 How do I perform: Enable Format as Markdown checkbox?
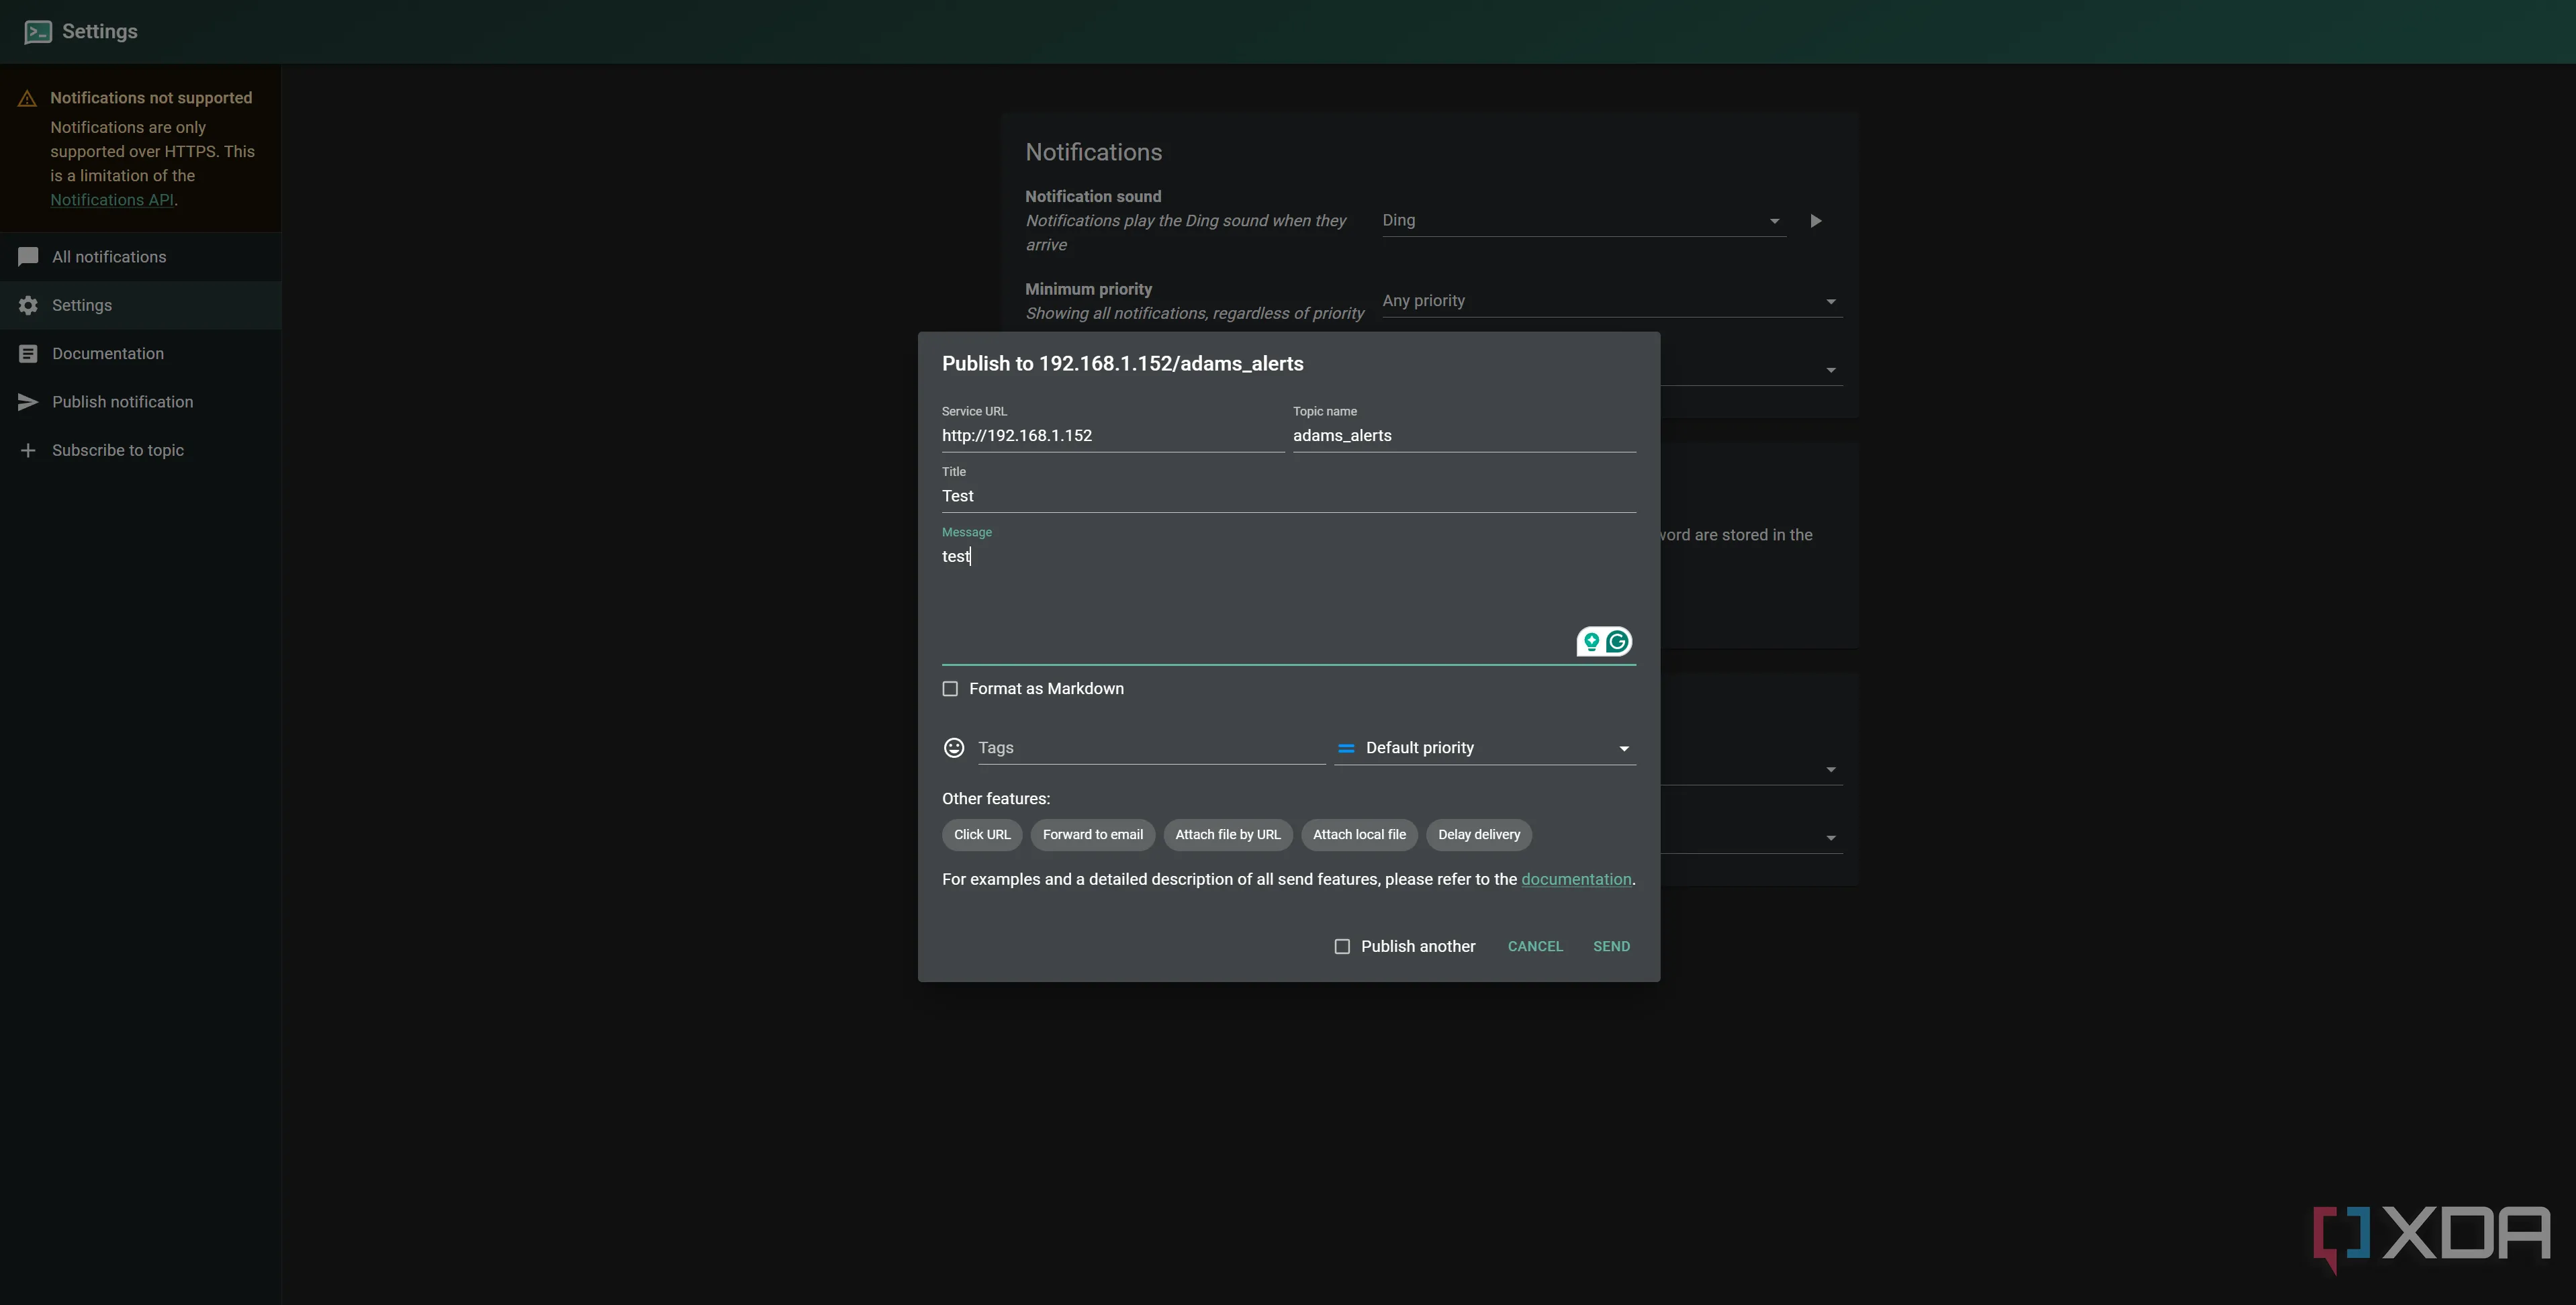click(950, 689)
